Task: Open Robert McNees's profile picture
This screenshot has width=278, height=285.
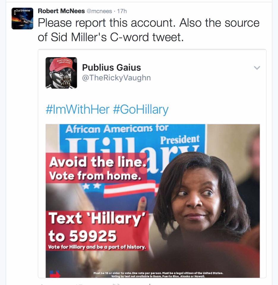Action: 22,18
